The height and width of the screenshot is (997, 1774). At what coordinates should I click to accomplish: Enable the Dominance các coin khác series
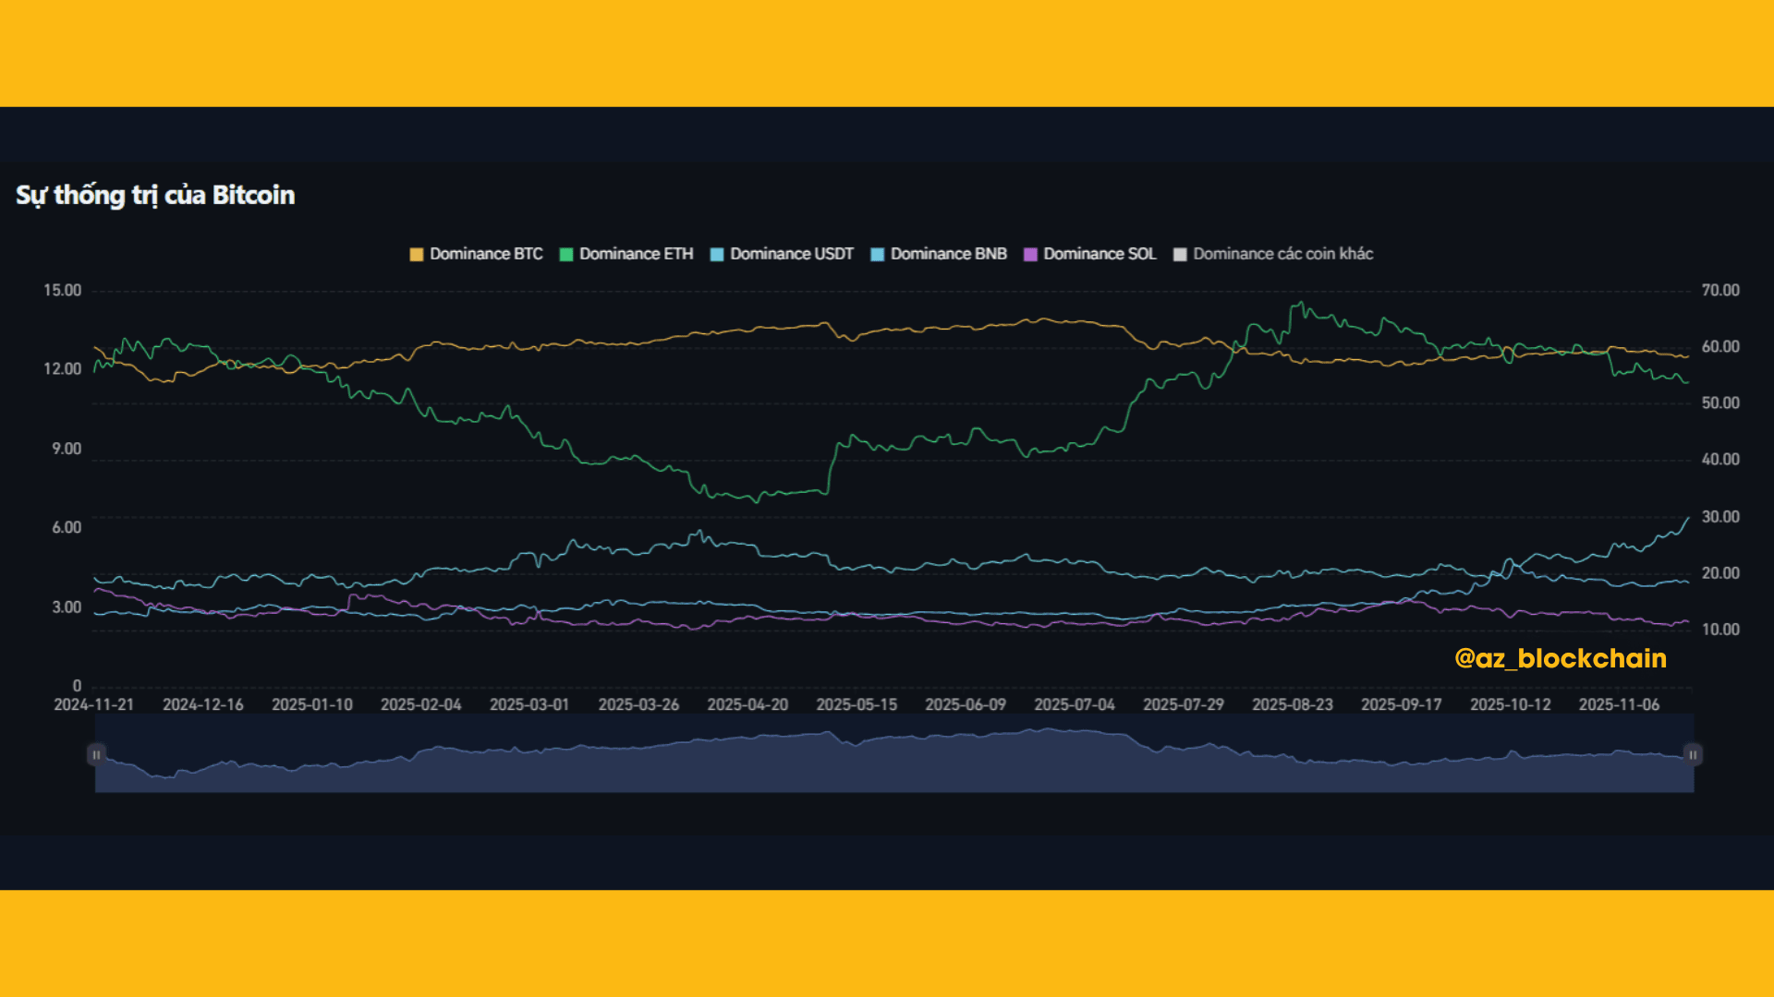[x=1282, y=254]
